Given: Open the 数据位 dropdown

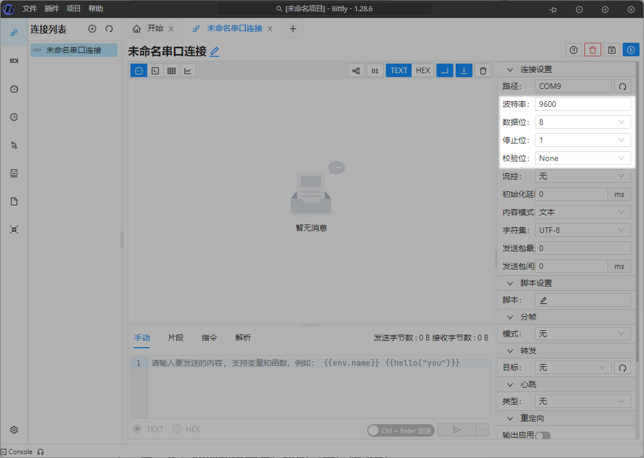Looking at the screenshot, I should click(x=582, y=122).
